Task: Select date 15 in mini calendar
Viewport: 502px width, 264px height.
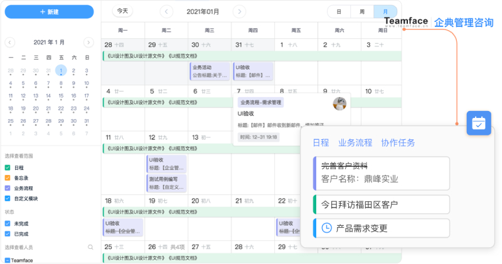Action: [x=61, y=96]
